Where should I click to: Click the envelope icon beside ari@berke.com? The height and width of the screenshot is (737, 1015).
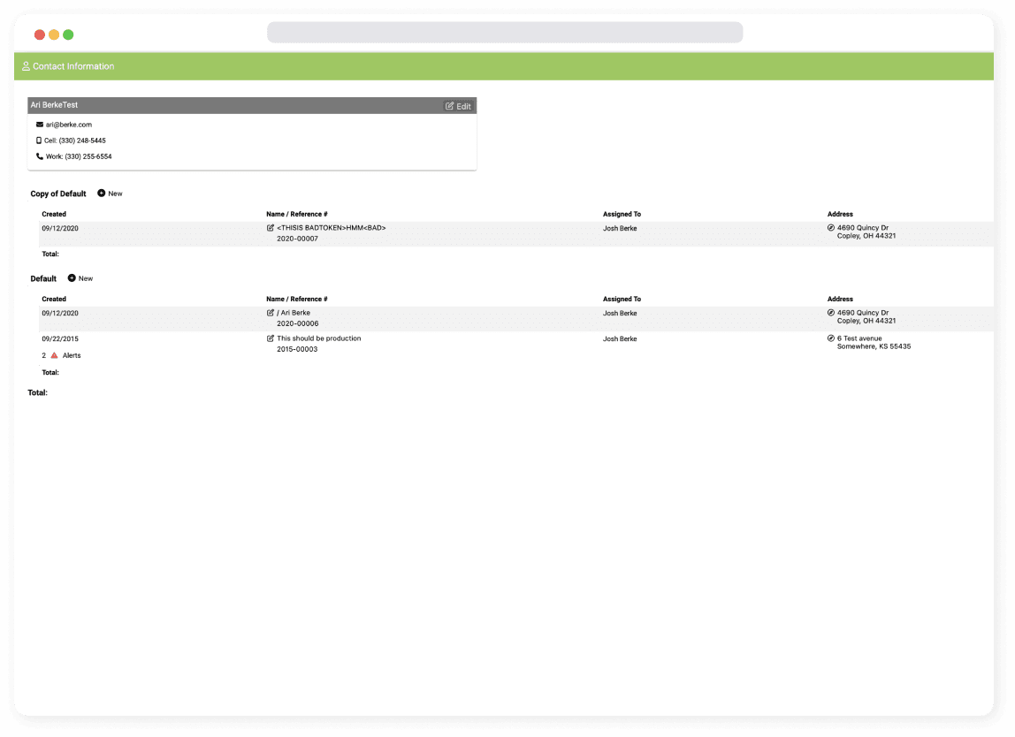[40, 125]
